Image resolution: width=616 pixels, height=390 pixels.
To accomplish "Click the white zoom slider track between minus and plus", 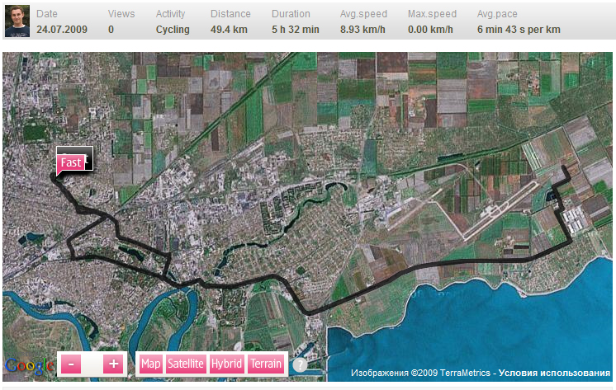I will coord(92,364).
